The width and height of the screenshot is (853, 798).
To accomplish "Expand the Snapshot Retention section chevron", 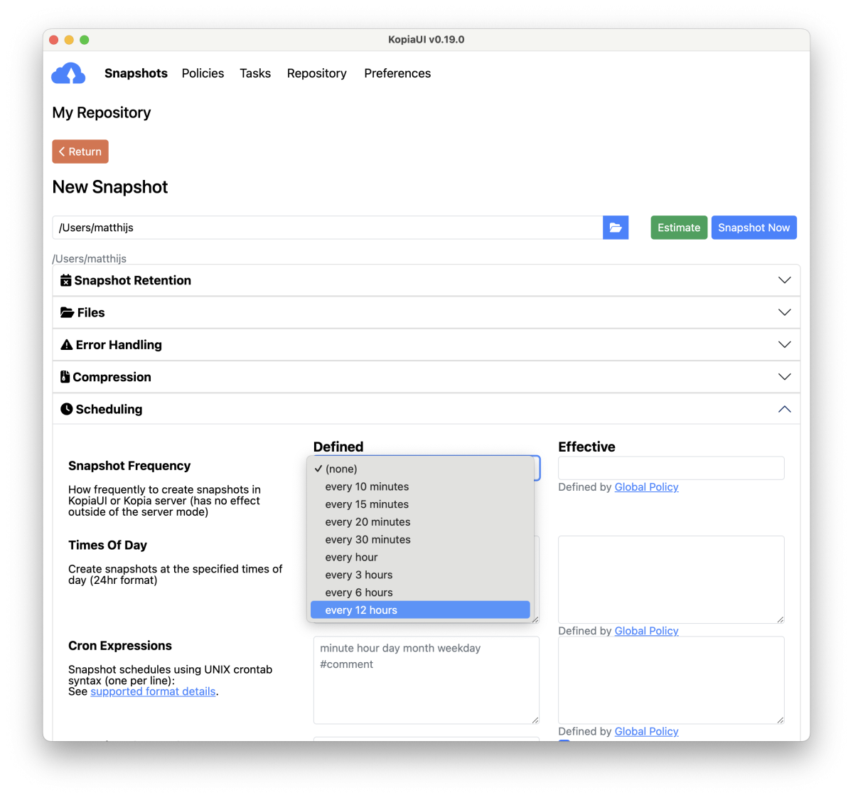I will coord(784,280).
